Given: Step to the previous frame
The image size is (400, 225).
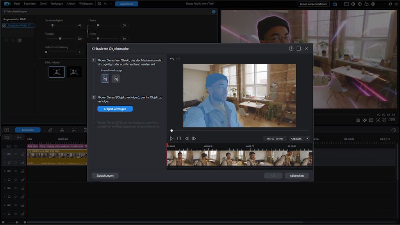Looking at the screenshot, I should [187, 138].
